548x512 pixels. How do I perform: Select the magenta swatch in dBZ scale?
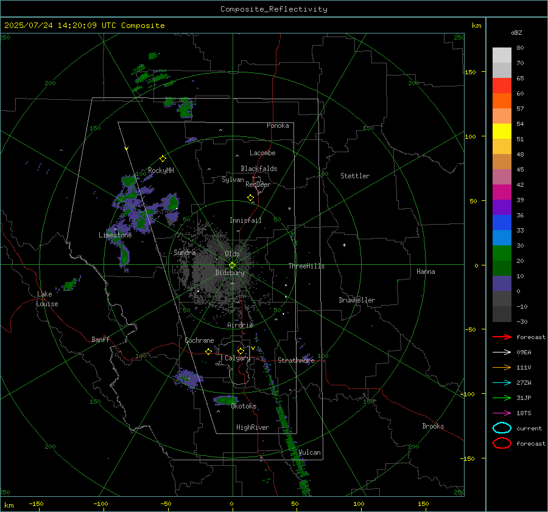pos(502,192)
